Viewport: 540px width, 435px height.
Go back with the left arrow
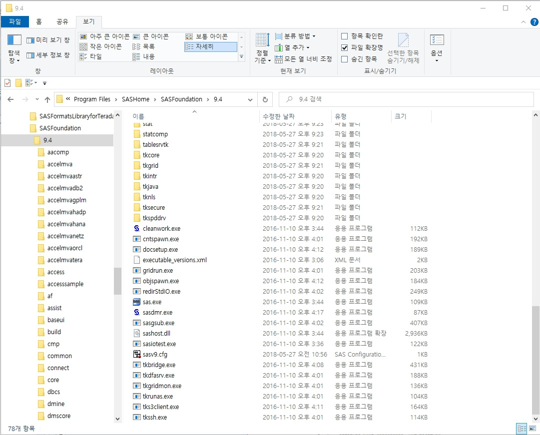10,99
